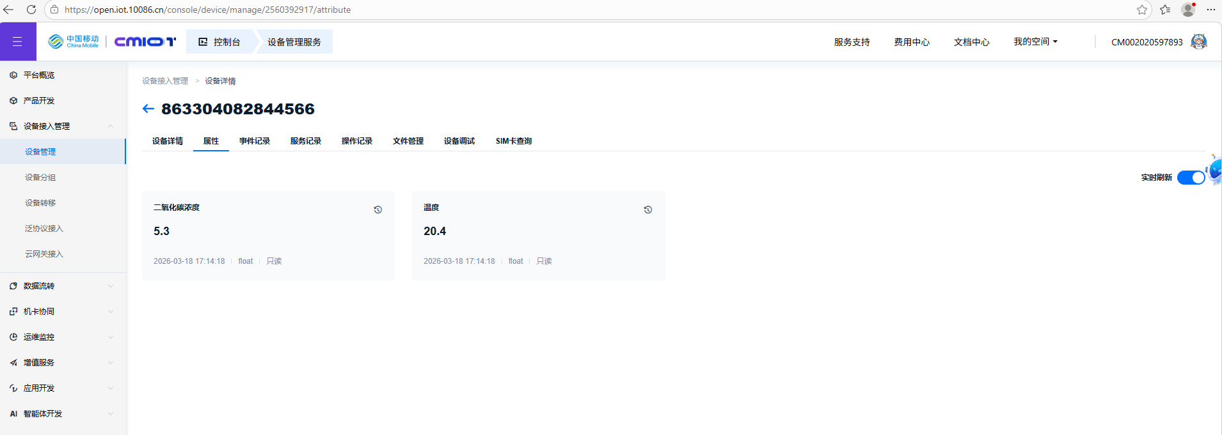Screen dimensions: 1222x435
Task: View history for 二氧化碳浓度 property
Action: 378,210
